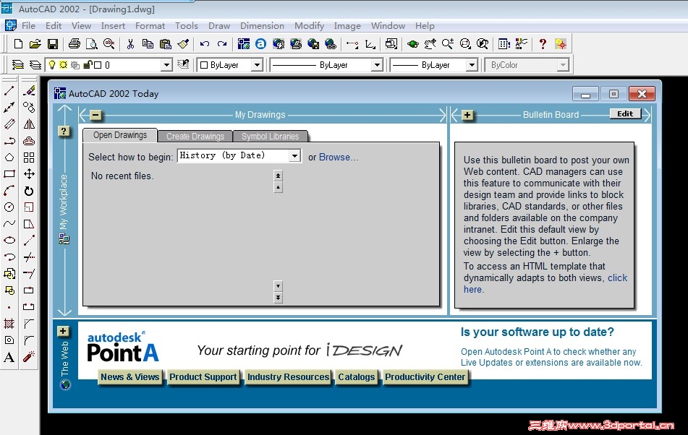The height and width of the screenshot is (435, 688).
Task: Select the Array modify tool
Action: click(29, 158)
